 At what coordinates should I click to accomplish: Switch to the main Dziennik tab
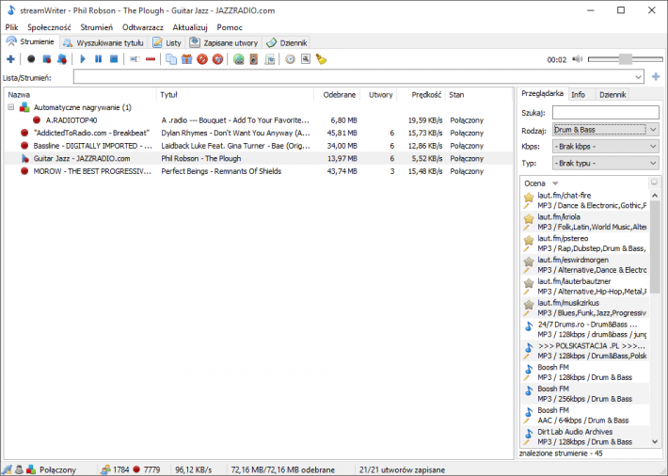pos(287,42)
